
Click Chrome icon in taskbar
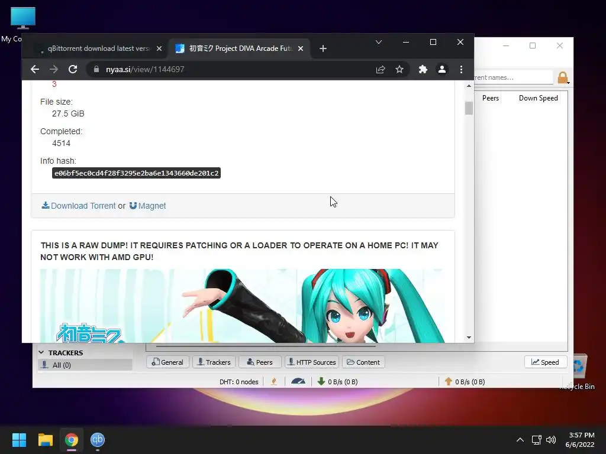coord(72,440)
